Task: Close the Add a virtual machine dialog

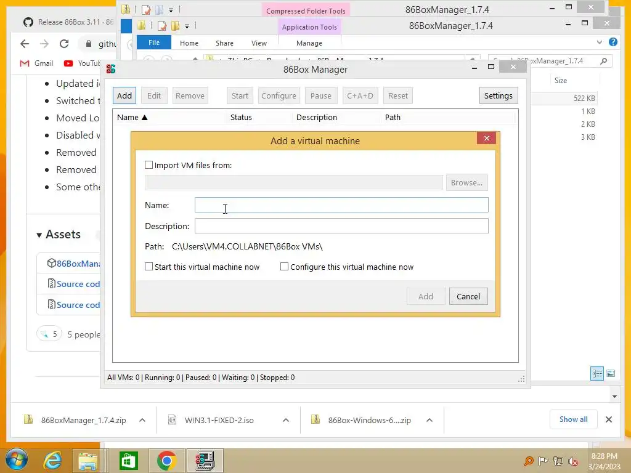Action: pyautogui.click(x=487, y=139)
